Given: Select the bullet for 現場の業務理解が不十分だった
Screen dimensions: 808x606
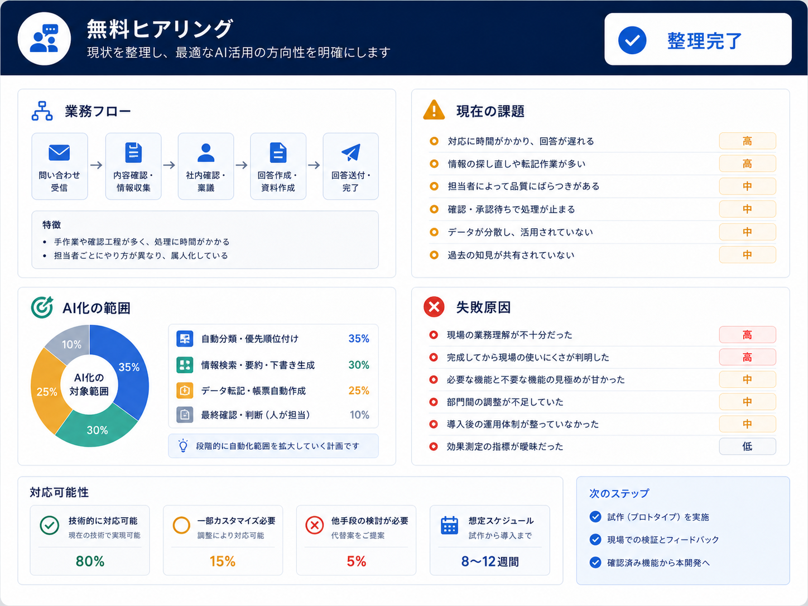Looking at the screenshot, I should pos(434,335).
